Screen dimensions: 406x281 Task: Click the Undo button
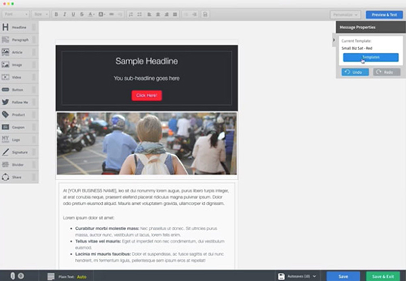click(355, 72)
